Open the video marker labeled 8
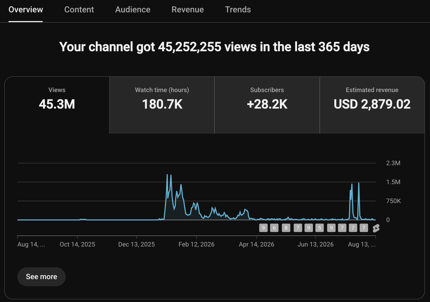 (x=286, y=228)
